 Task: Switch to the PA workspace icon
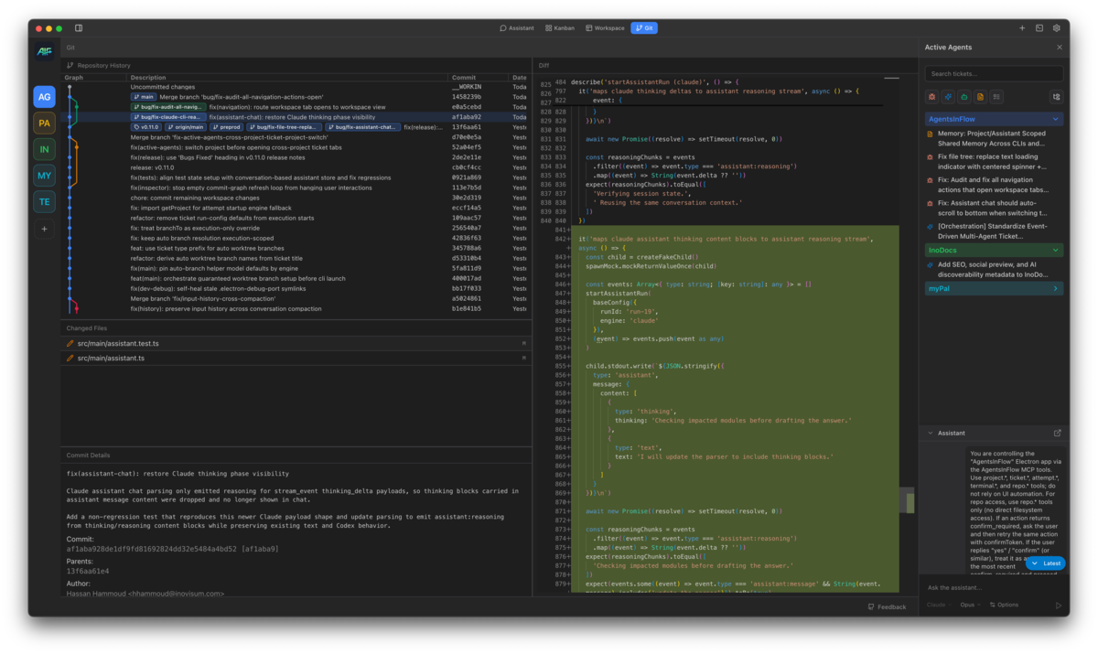pyautogui.click(x=43, y=123)
